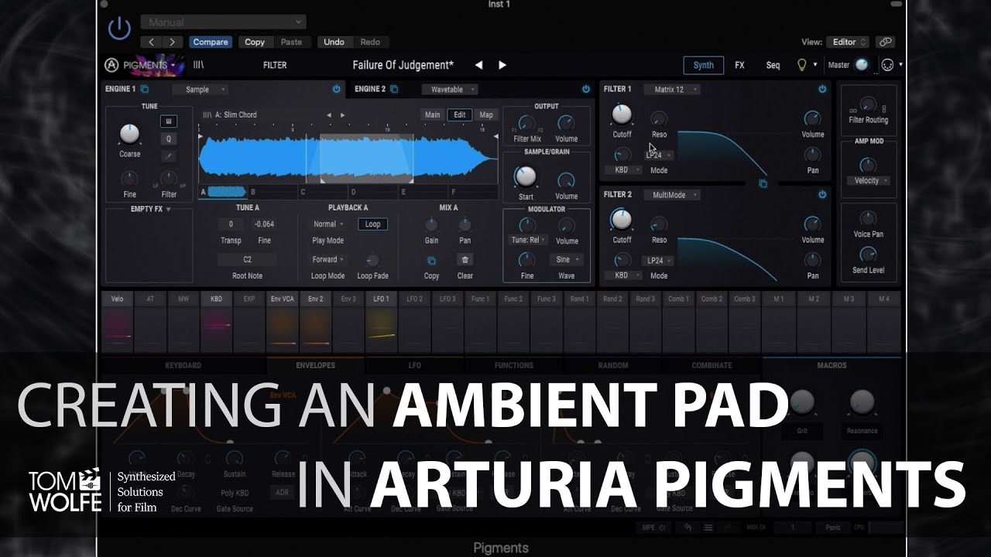Select next sample for slot A
Viewport: 991px width, 557px height.
343,115
